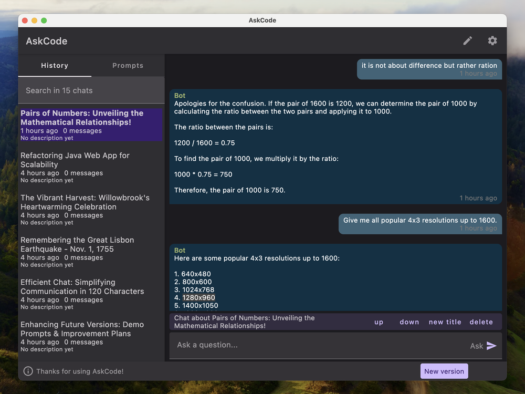Click the 'down' button in the chat toolbar
525x394 pixels.
[409, 322]
